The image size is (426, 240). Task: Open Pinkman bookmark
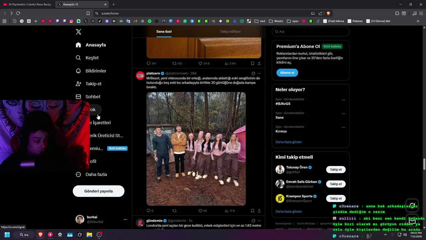tap(355, 21)
